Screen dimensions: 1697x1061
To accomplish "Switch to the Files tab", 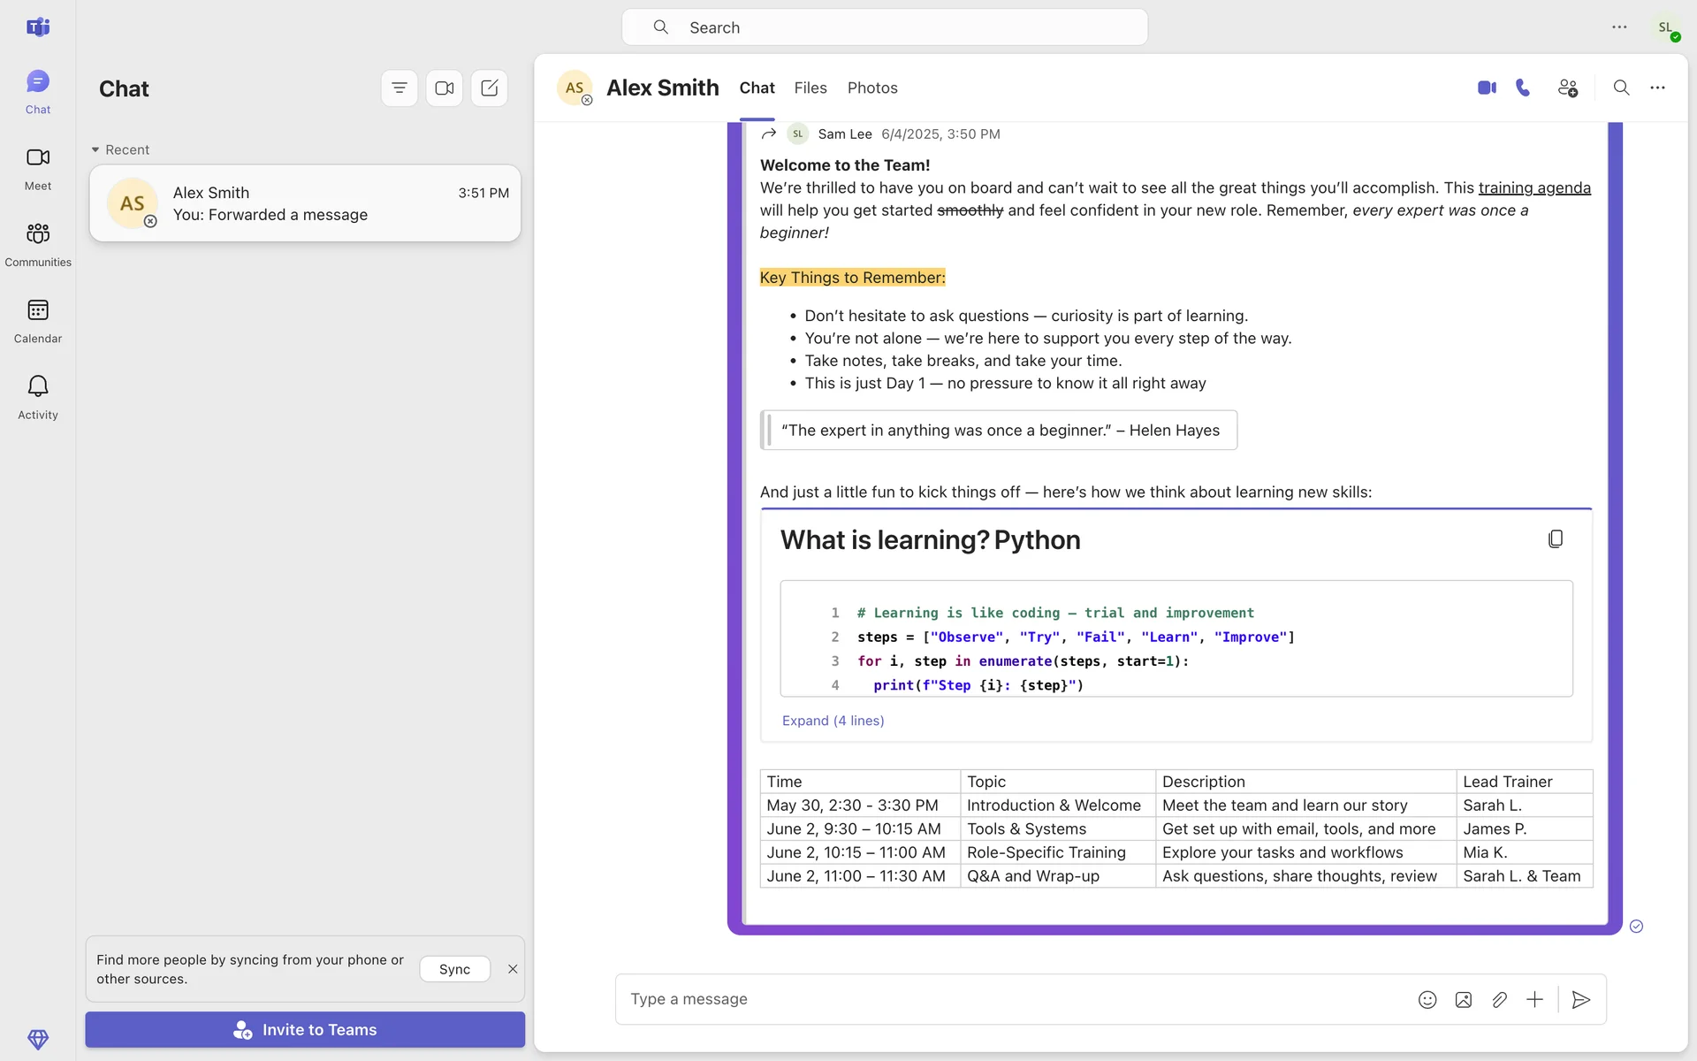I will point(810,88).
